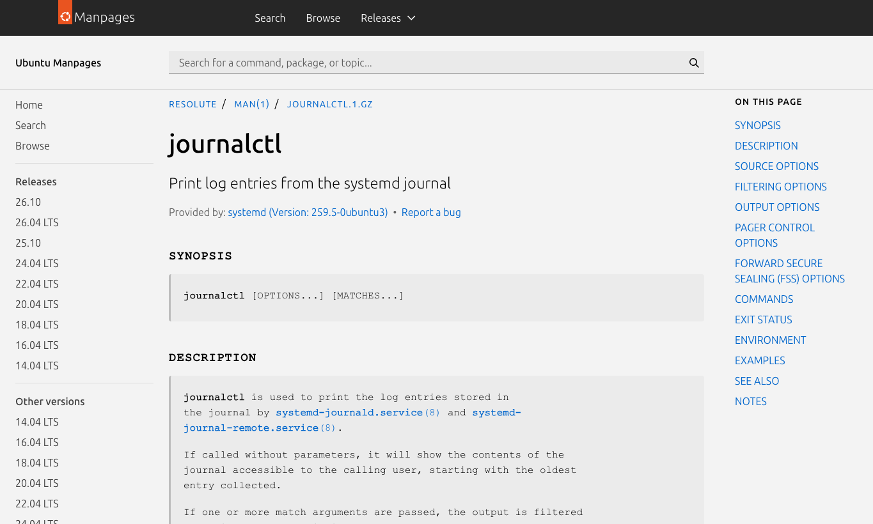The height and width of the screenshot is (524, 873).
Task: Click the DESCRIPTION heading in content
Action: pyautogui.click(x=212, y=357)
